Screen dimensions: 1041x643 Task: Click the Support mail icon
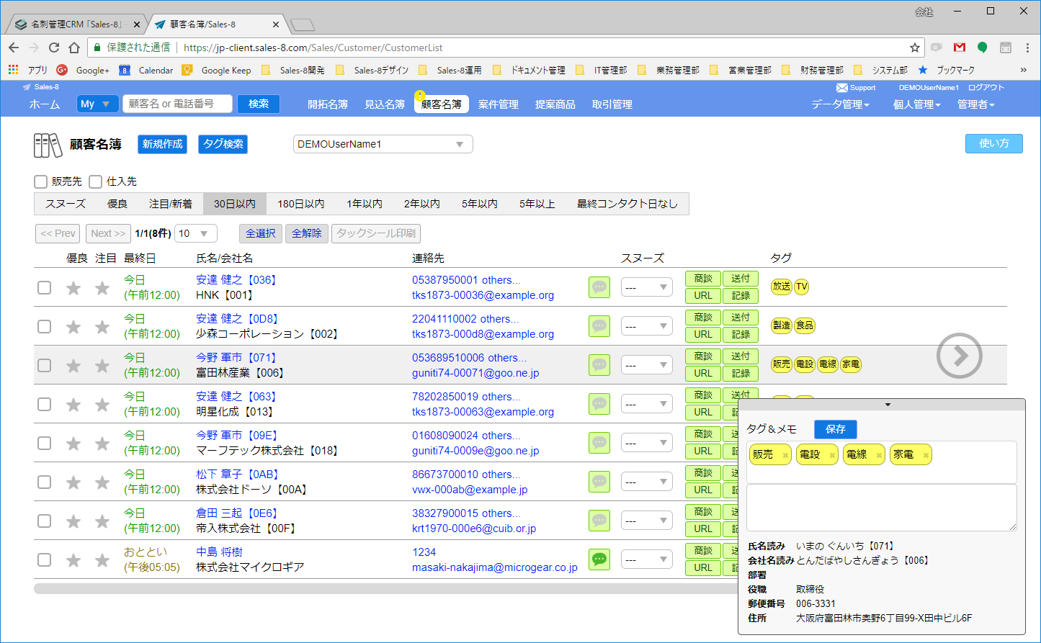pos(841,88)
